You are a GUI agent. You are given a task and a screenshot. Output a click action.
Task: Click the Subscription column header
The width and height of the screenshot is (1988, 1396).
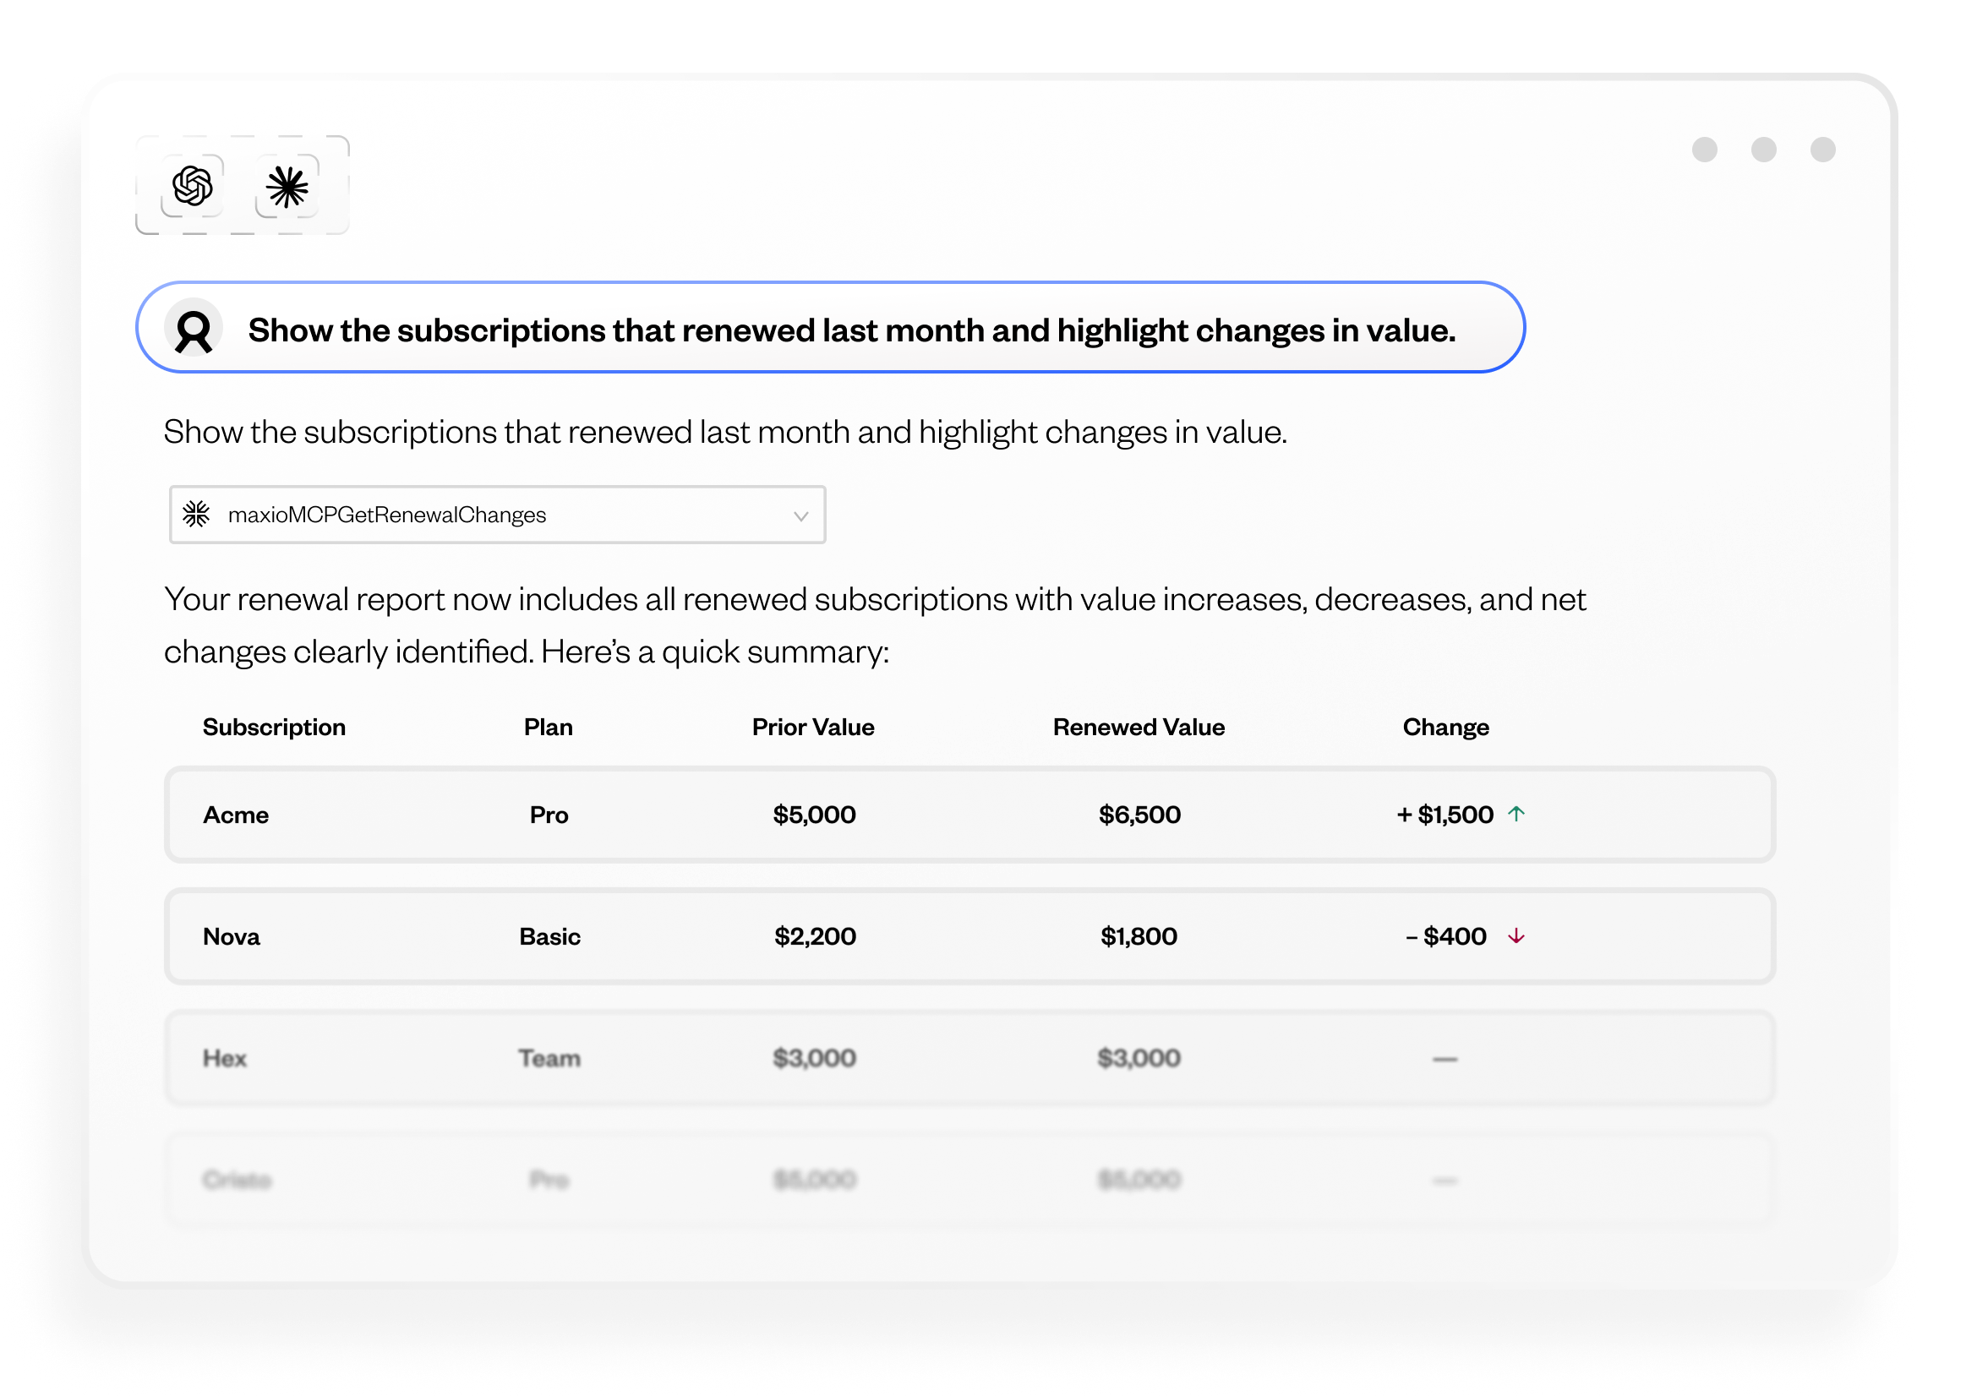274,727
